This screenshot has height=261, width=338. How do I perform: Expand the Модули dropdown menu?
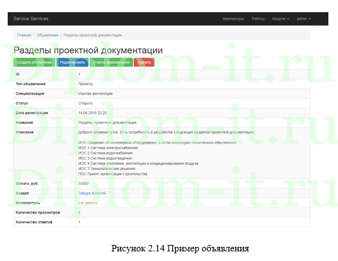click(280, 19)
